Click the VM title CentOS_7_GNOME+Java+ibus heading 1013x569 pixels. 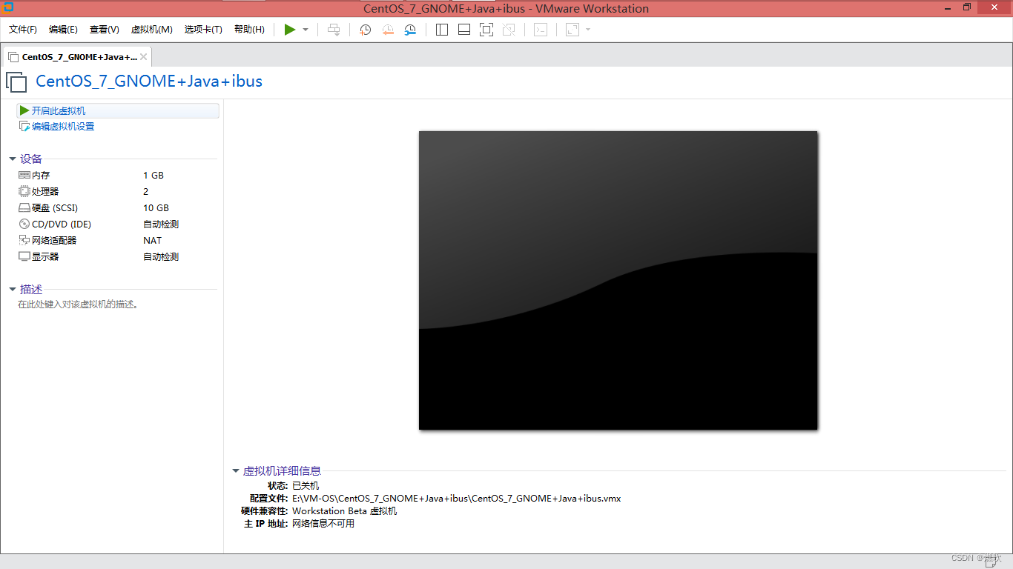(149, 81)
